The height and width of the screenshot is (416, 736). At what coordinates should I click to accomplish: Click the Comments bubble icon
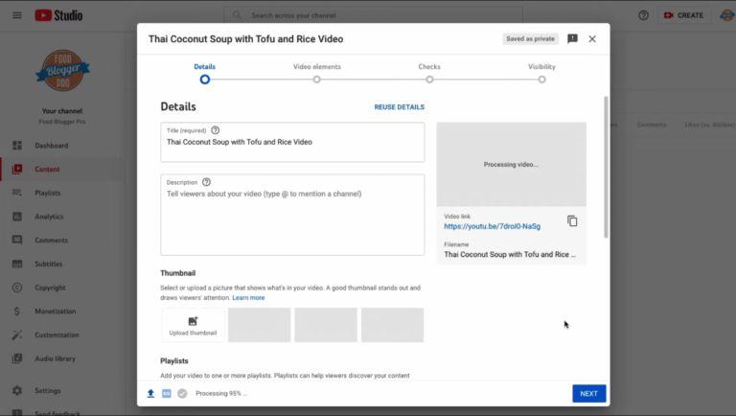click(x=17, y=240)
